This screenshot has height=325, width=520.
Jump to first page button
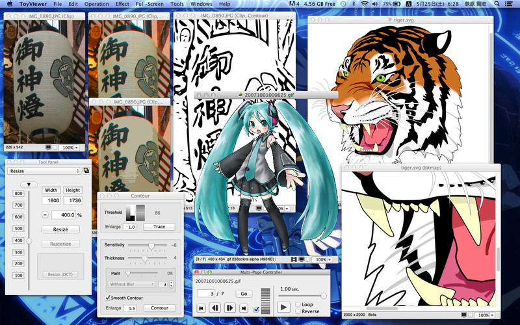tap(201, 308)
